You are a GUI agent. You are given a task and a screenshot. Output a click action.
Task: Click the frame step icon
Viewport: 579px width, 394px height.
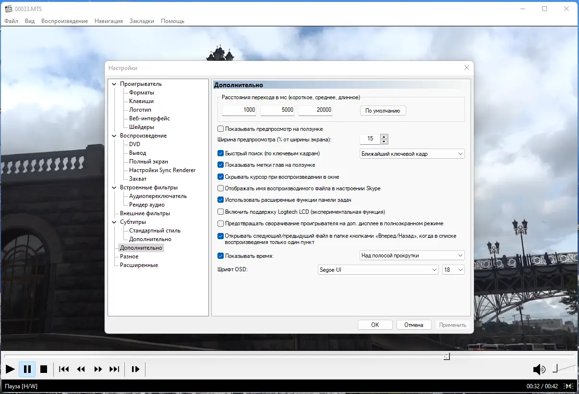[x=136, y=369]
